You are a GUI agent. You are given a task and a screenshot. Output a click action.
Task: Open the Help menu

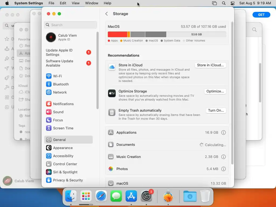[x=107, y=3]
